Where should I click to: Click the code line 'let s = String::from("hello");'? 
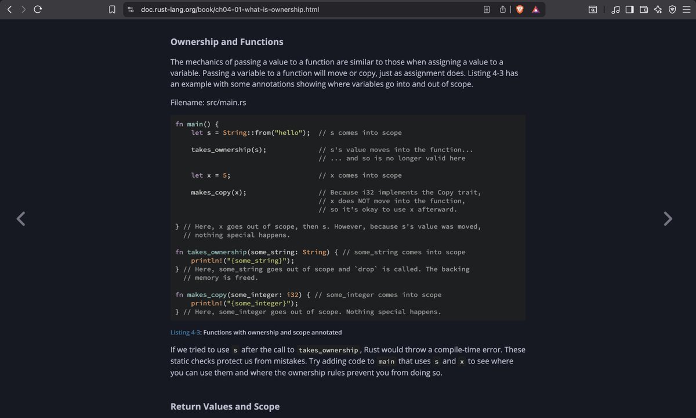point(251,132)
